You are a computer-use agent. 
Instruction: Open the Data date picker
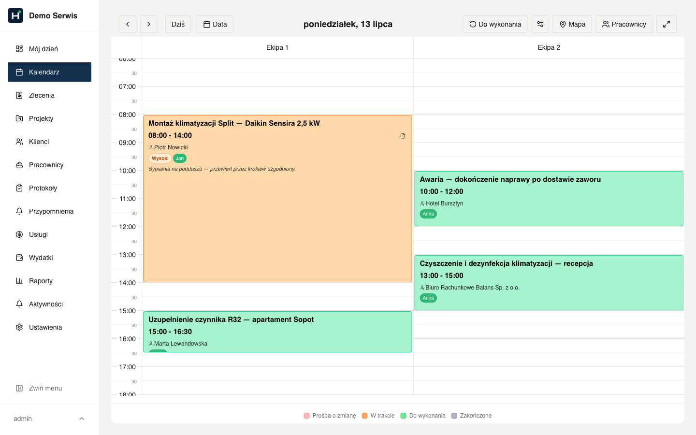pos(215,24)
